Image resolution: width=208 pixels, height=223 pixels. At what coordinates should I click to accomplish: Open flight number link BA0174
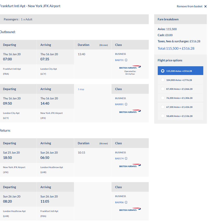tap(119, 159)
